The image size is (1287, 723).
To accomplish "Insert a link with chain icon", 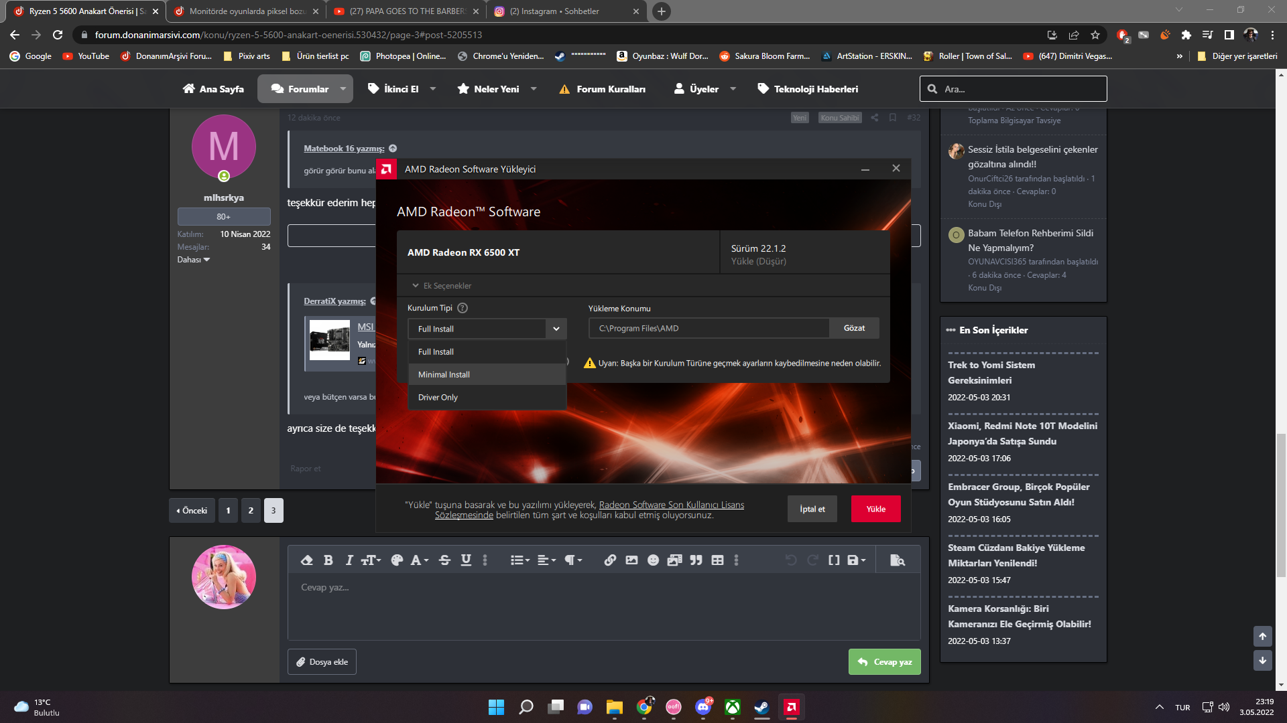I will coord(610,560).
